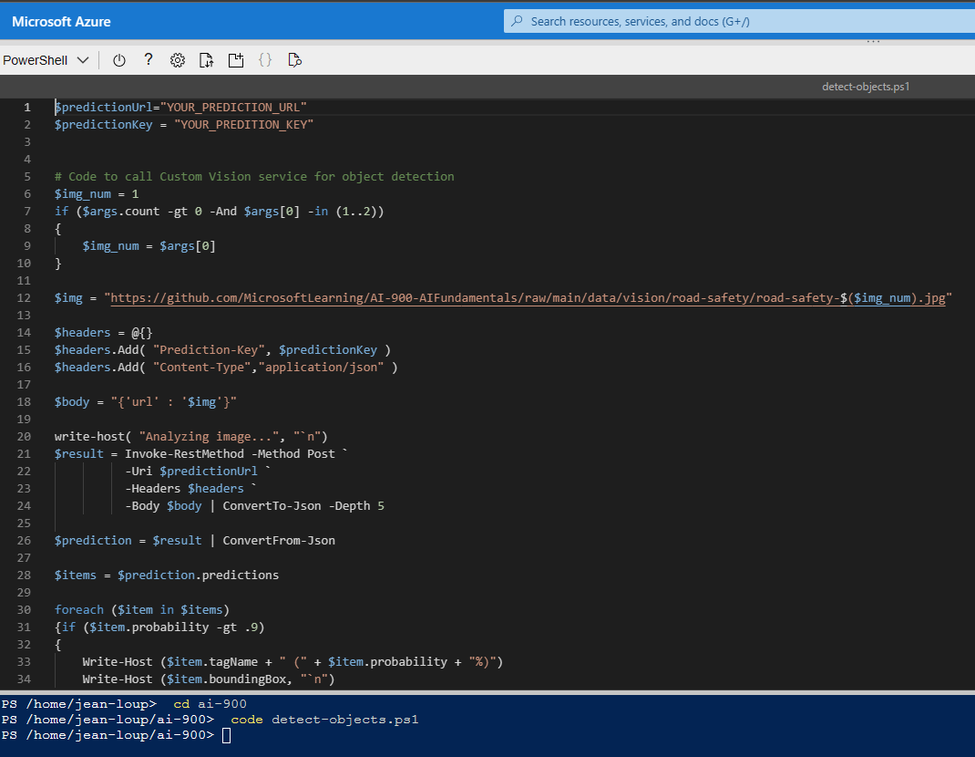Click the foreach loop line
This screenshot has width=975, height=757.
[142, 610]
